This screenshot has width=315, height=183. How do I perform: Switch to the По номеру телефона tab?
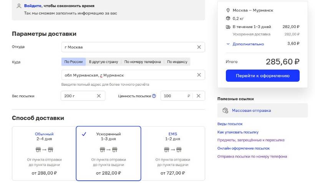[143, 62]
